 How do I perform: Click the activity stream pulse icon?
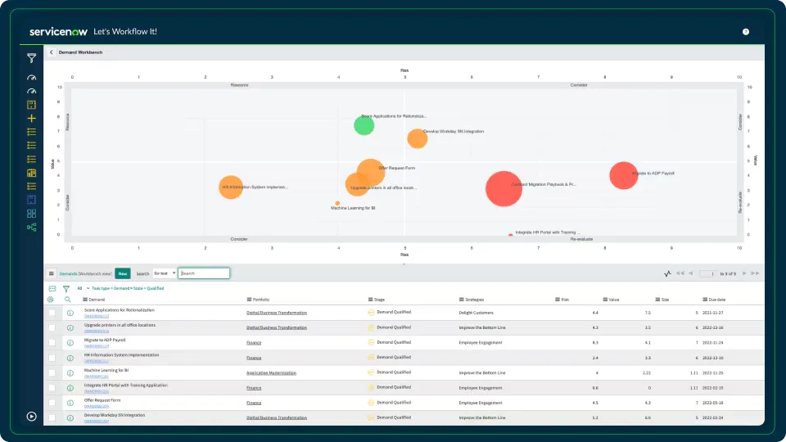click(x=667, y=273)
